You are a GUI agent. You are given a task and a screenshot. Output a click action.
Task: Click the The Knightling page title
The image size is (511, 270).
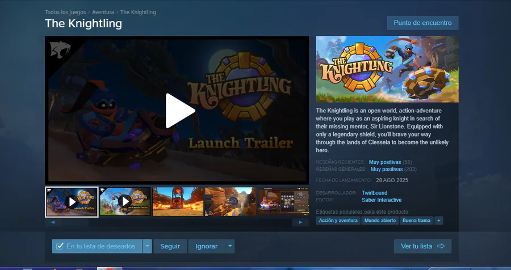(x=83, y=23)
